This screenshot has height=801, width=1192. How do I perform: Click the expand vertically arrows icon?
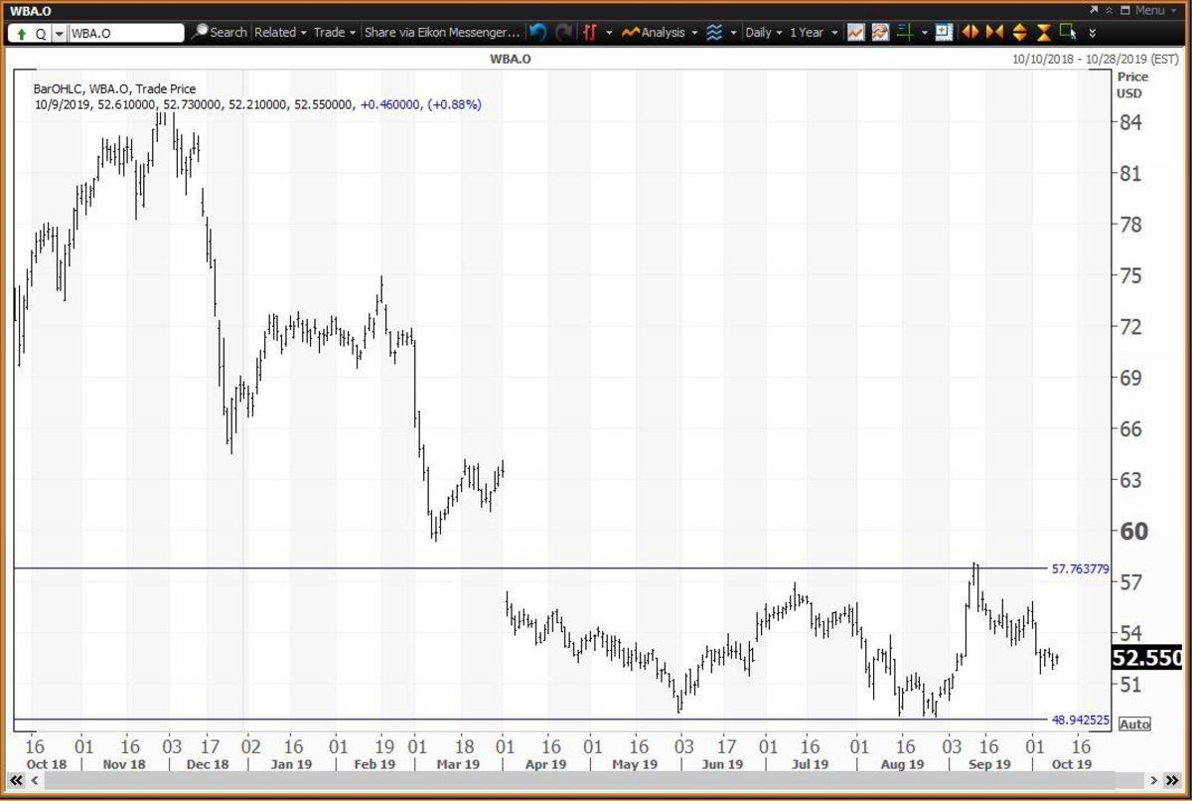pos(1019,32)
